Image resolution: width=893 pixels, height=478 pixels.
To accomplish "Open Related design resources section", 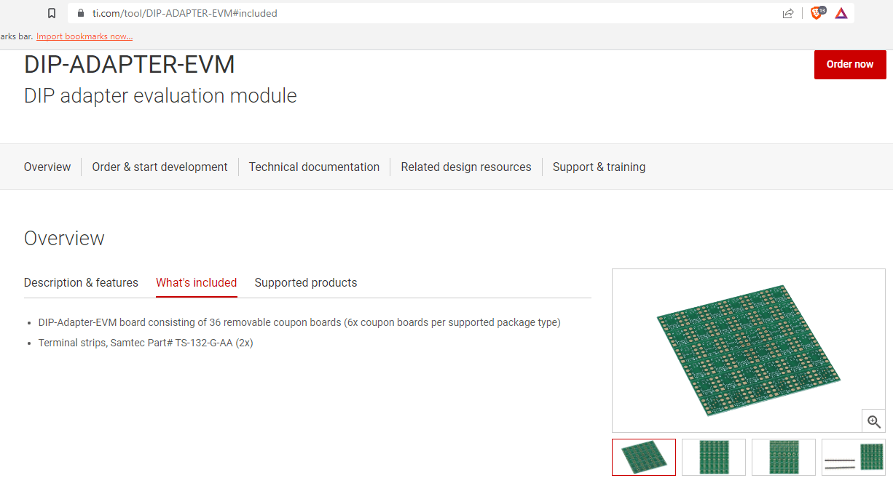I will [466, 167].
